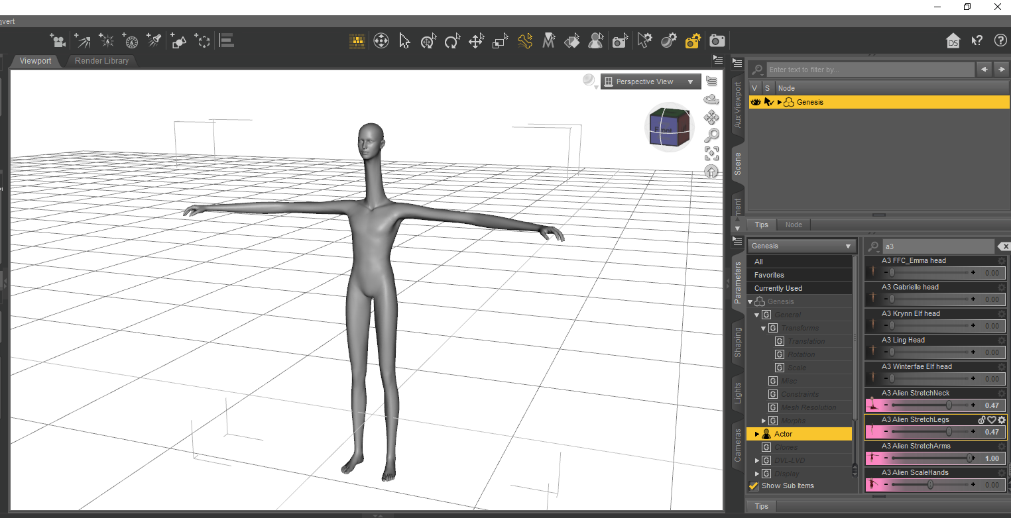Toggle Genesis visibility eye icon
Image resolution: width=1011 pixels, height=518 pixels.
(x=756, y=102)
